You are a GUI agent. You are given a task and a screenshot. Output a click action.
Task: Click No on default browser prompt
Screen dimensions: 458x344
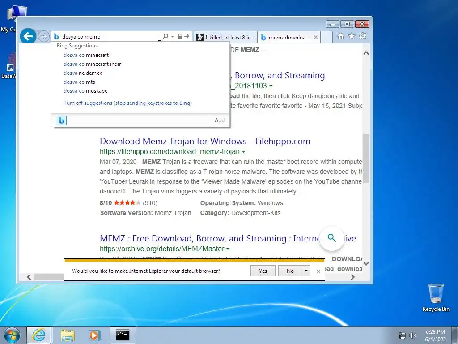[290, 271]
